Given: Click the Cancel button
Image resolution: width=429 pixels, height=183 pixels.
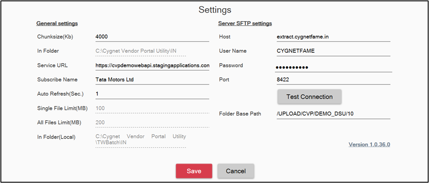Looking at the screenshot, I should point(236,171).
